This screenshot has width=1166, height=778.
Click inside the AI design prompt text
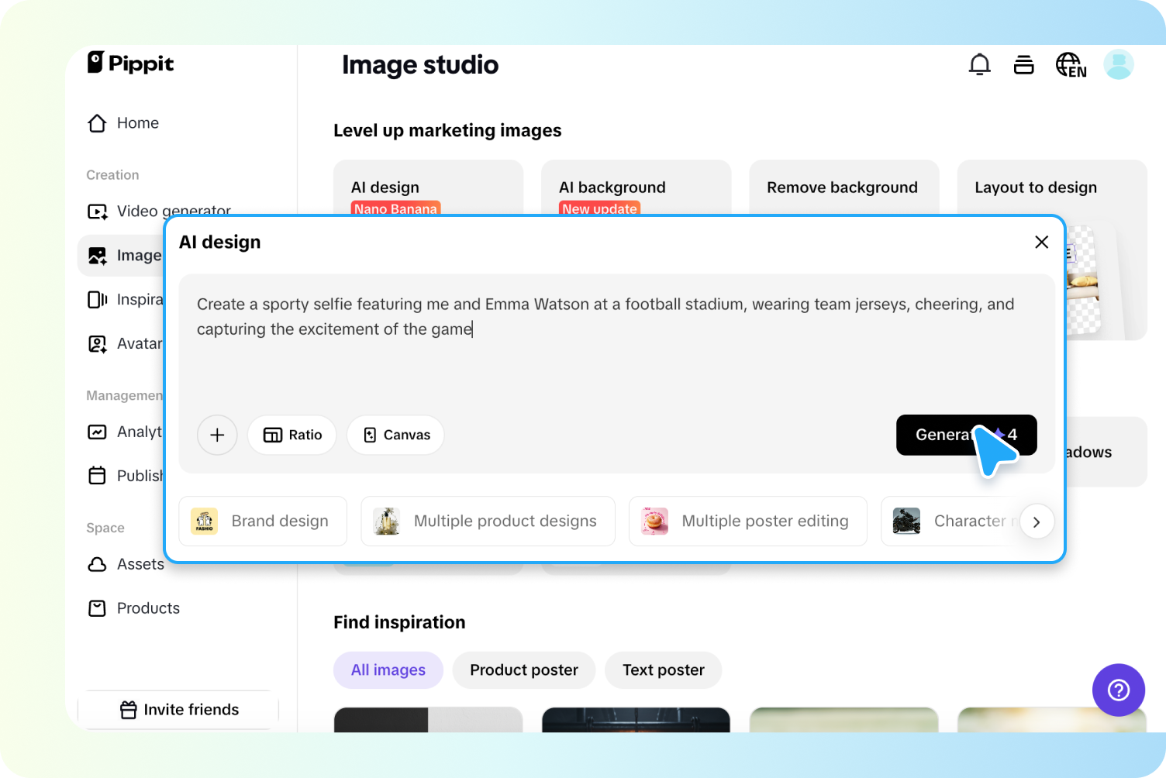coord(605,317)
